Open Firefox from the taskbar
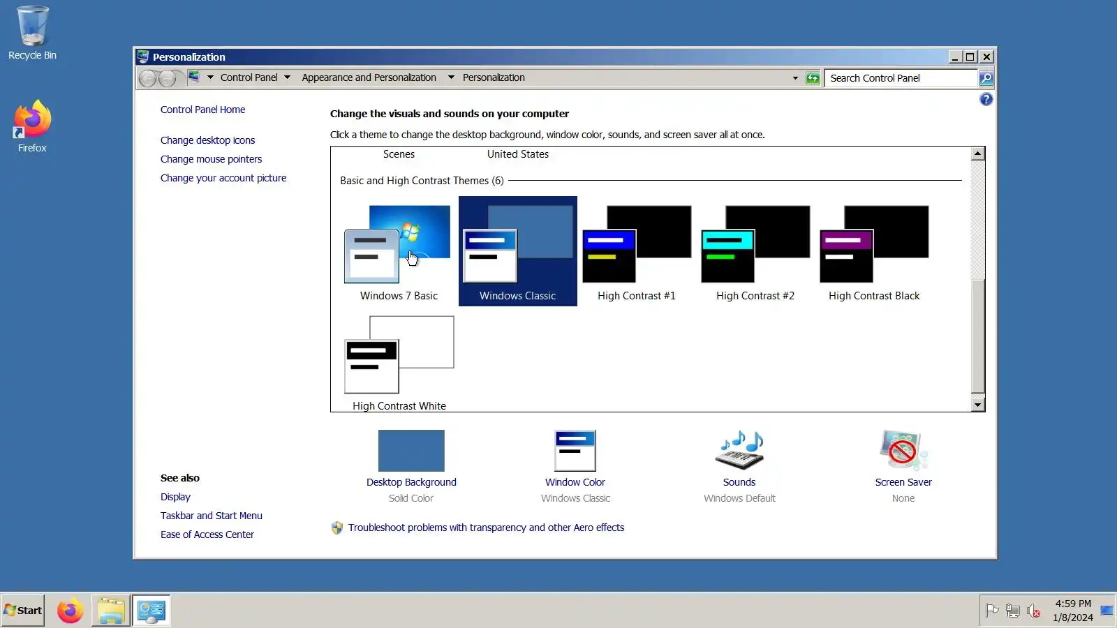The image size is (1117, 628). [x=70, y=611]
